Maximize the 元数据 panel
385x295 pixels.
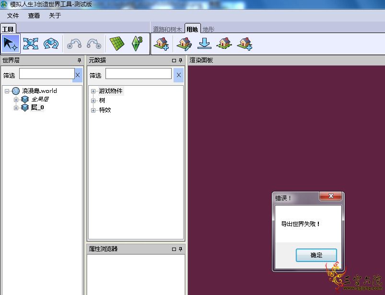coord(174,60)
